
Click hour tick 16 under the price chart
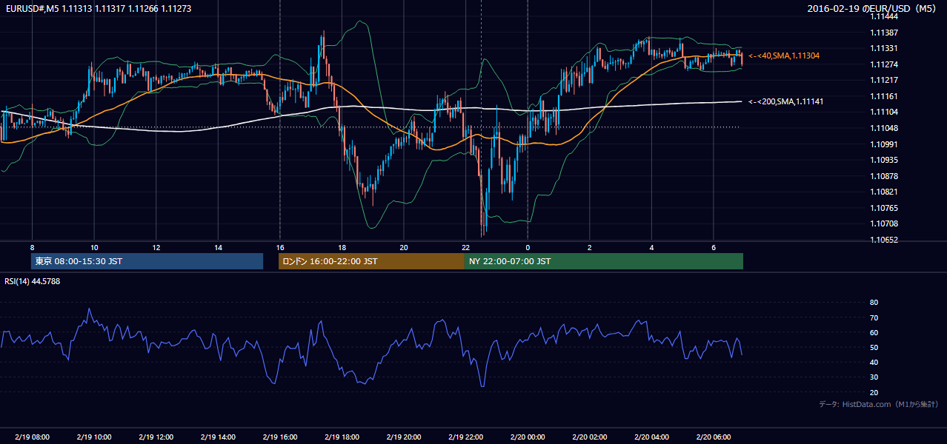(279, 247)
